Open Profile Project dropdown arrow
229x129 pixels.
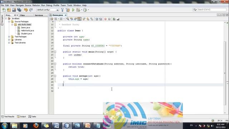pos(88,10)
